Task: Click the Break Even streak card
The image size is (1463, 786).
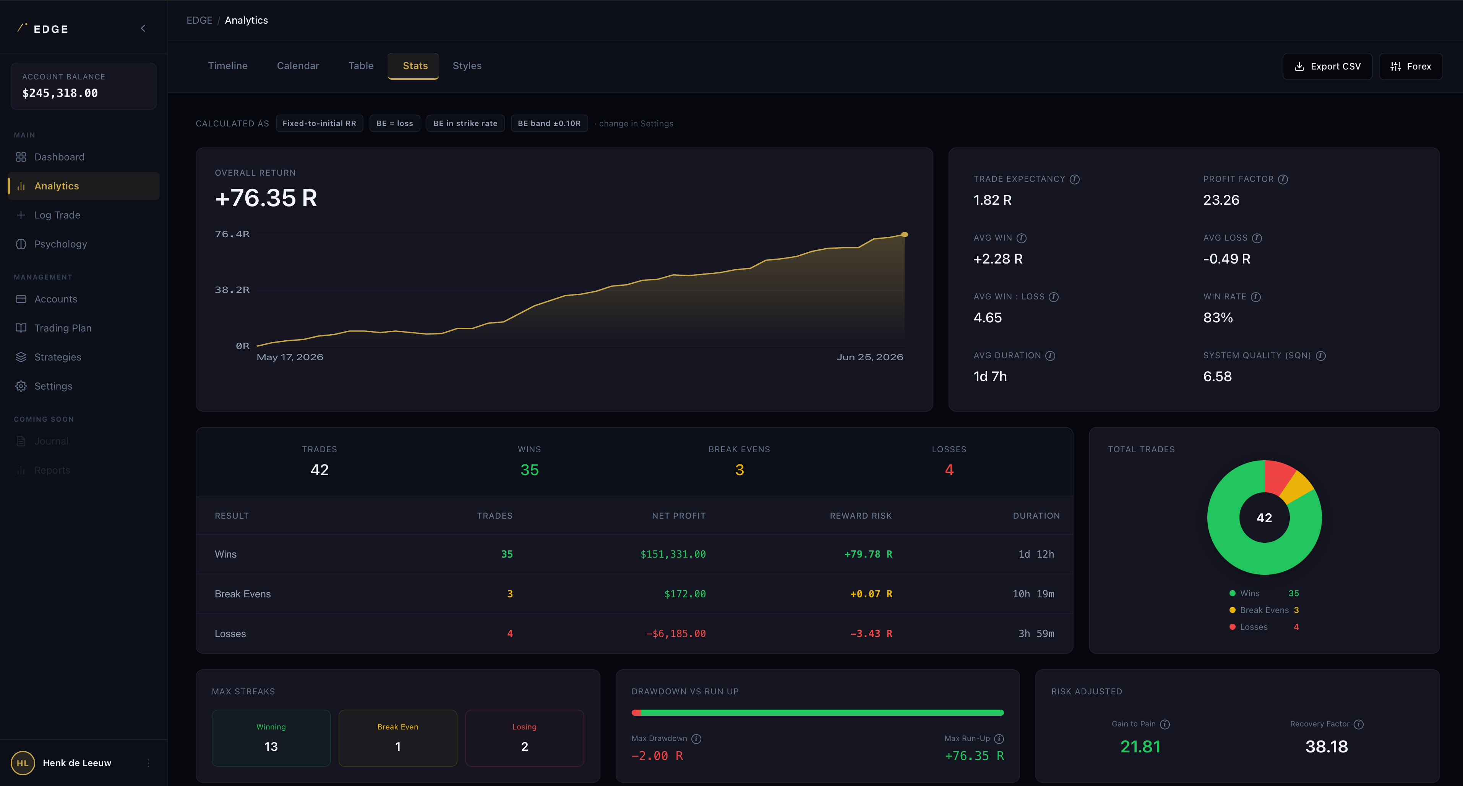Action: tap(397, 738)
